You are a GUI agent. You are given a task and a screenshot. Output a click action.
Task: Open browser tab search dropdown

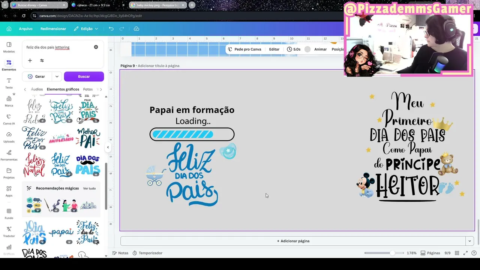click(x=5, y=5)
